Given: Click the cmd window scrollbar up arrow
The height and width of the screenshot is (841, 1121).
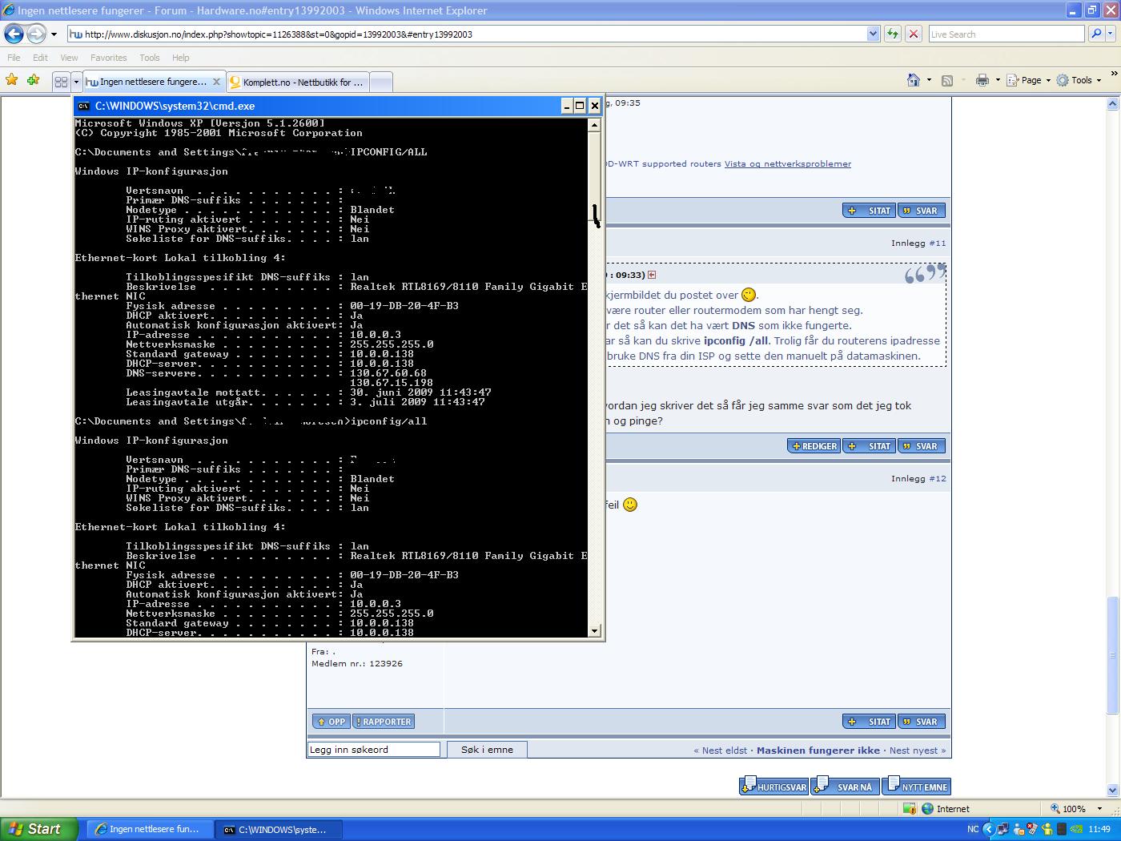Looking at the screenshot, I should [x=594, y=125].
